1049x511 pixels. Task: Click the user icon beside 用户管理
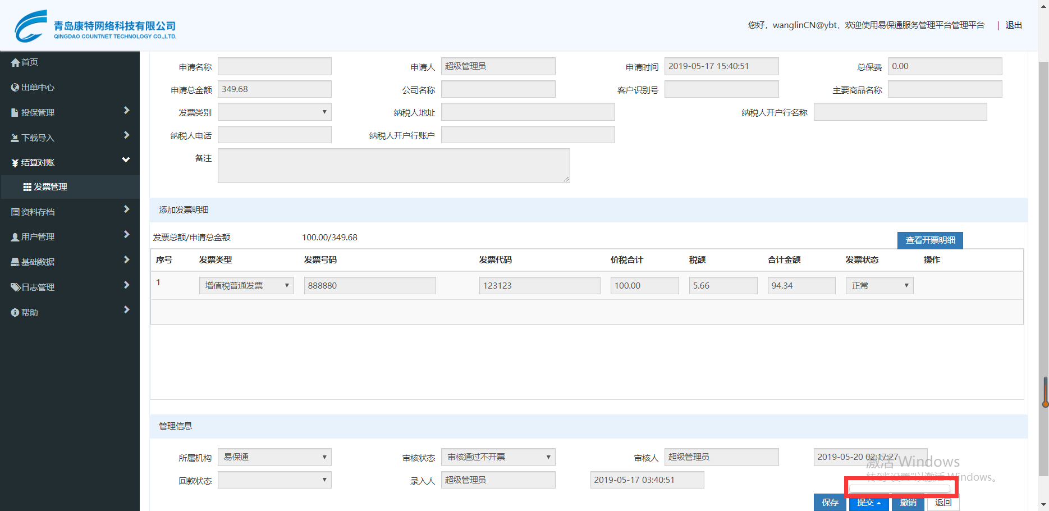(x=15, y=237)
